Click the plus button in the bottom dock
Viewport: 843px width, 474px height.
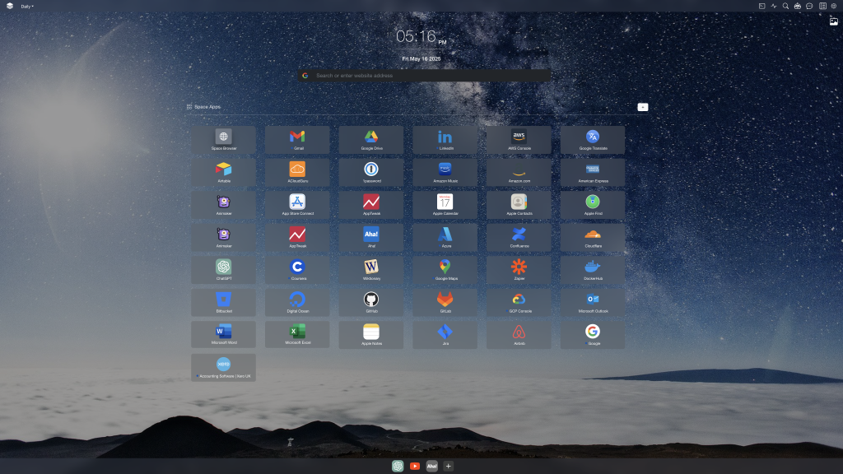tap(449, 466)
